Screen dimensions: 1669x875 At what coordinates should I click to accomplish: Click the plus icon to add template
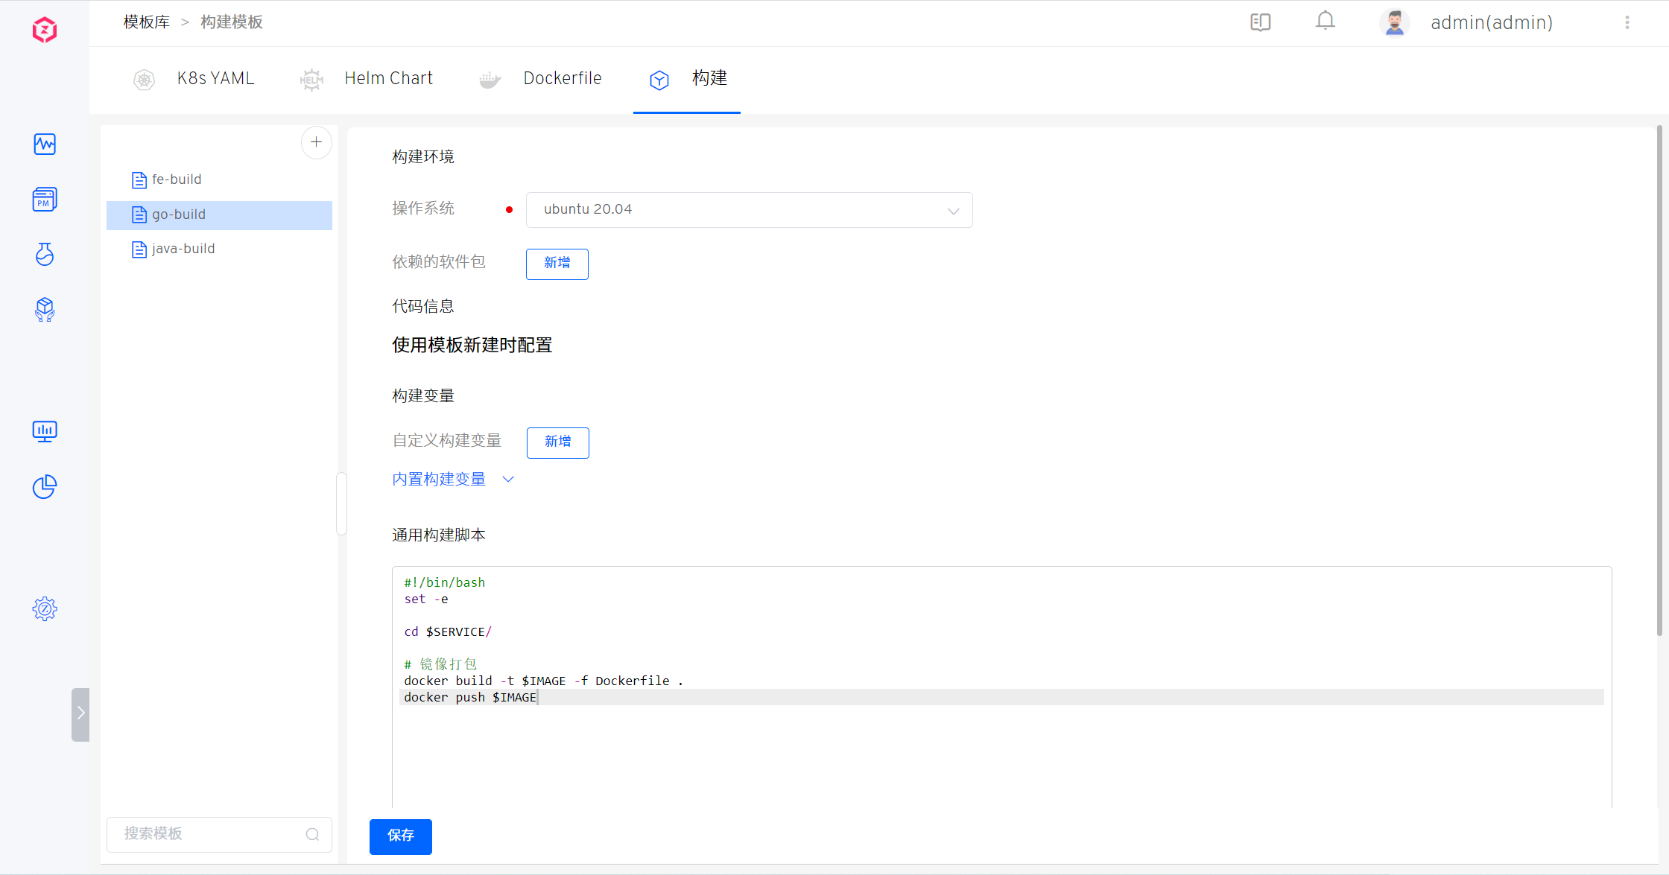click(316, 142)
